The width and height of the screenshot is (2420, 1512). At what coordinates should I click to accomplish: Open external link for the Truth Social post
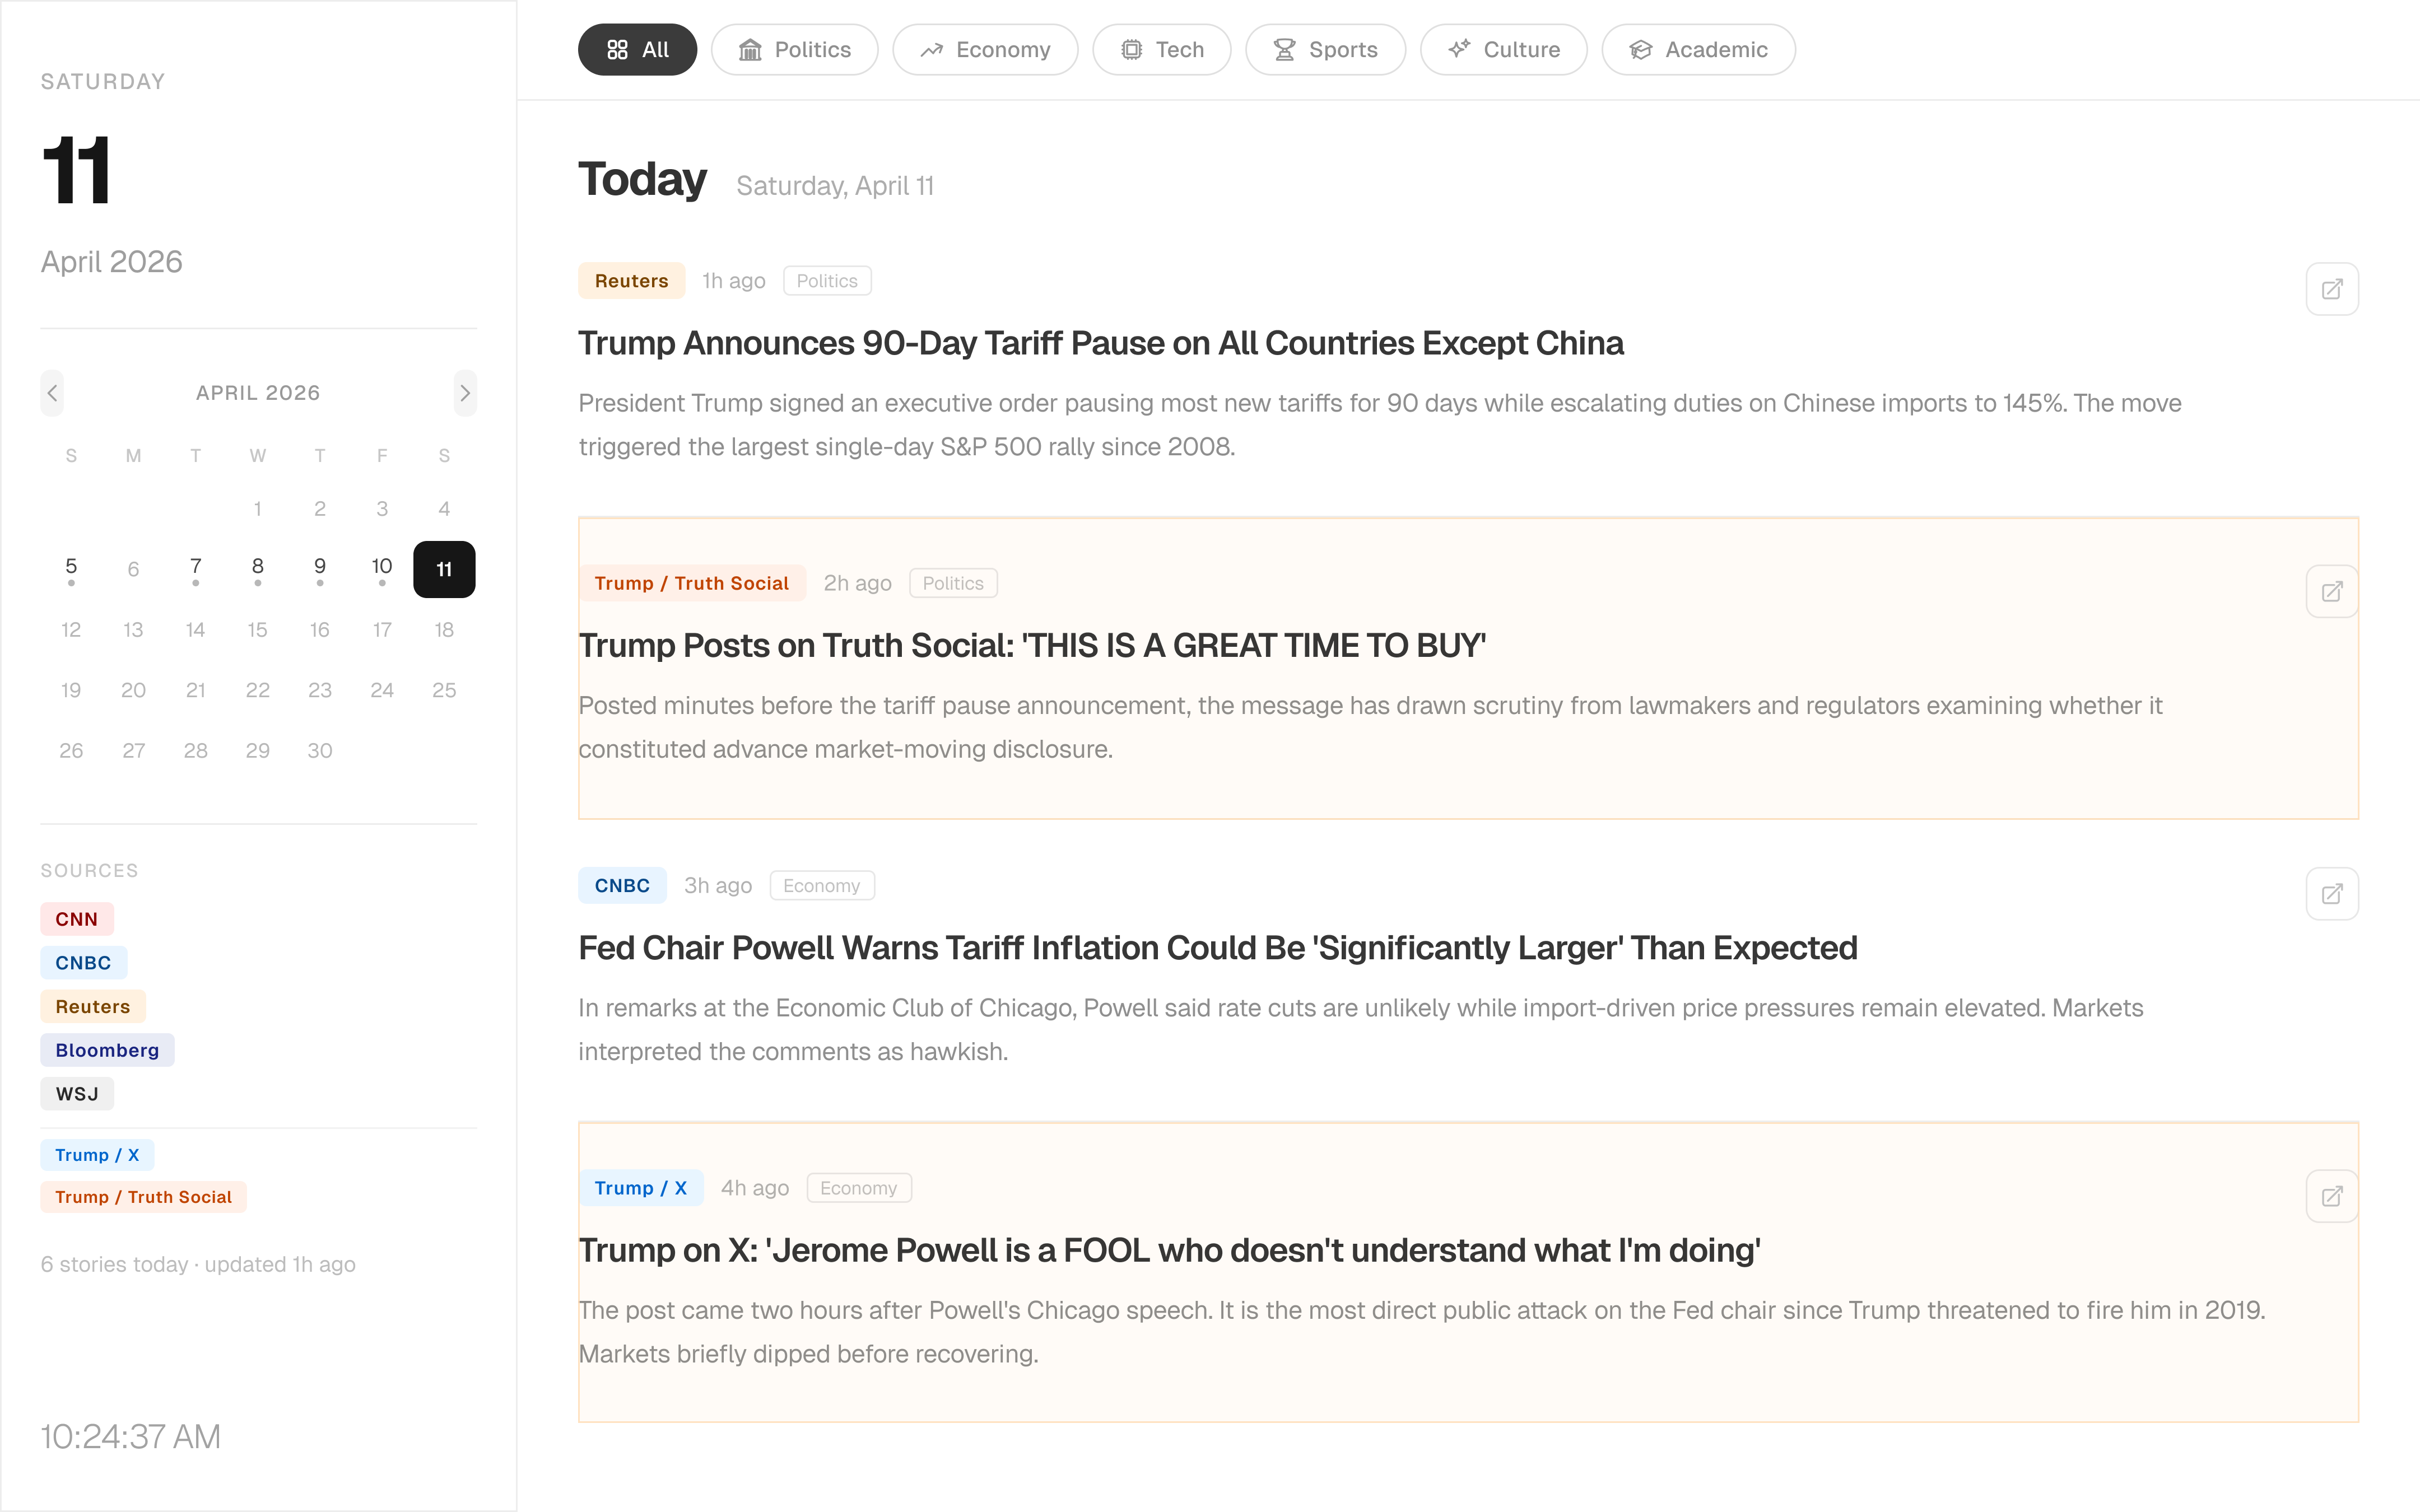[x=2332, y=591]
